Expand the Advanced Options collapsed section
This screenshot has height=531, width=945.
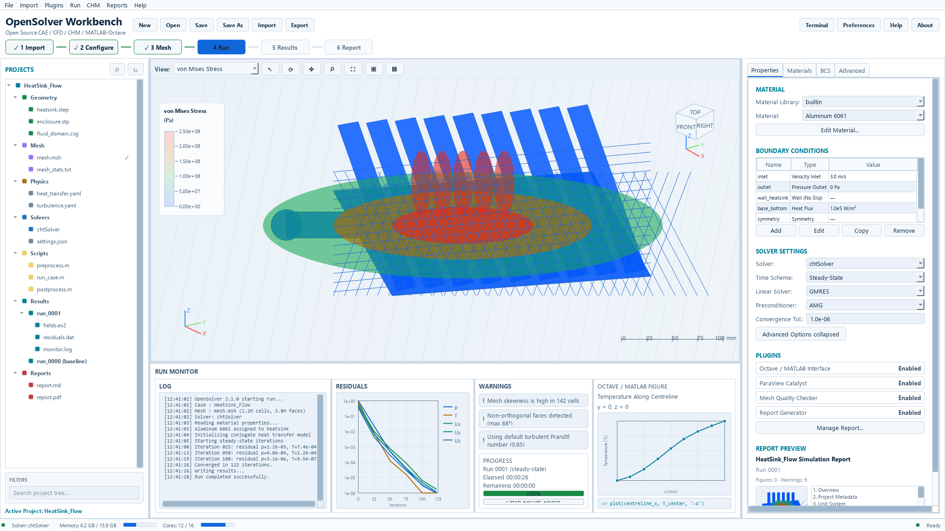coord(801,334)
